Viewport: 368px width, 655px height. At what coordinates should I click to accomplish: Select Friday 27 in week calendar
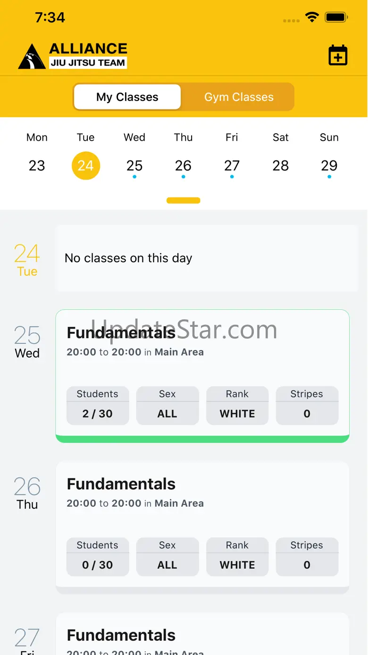232,155
